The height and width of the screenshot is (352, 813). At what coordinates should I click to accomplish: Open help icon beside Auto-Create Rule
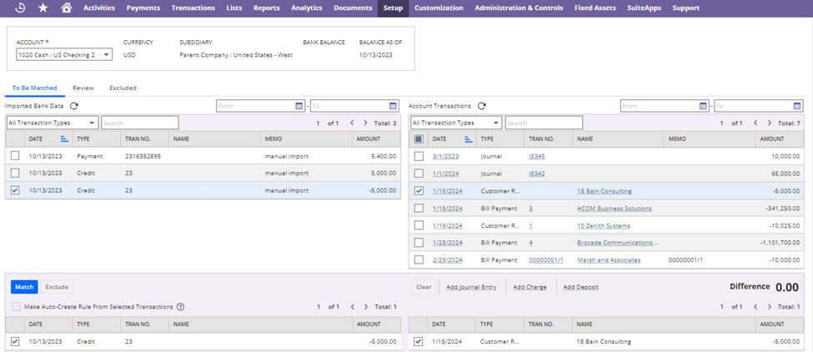(180, 307)
